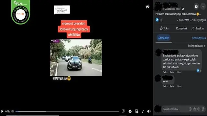The width and height of the screenshot is (207, 116).
Task: Insert emoji in comment box
Action: (190, 109)
